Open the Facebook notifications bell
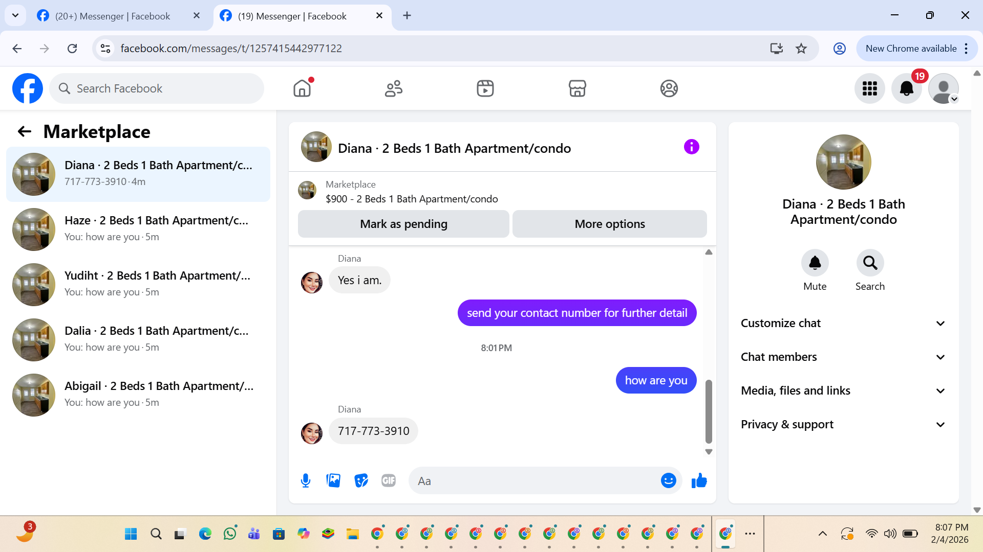The height and width of the screenshot is (552, 983). click(906, 88)
